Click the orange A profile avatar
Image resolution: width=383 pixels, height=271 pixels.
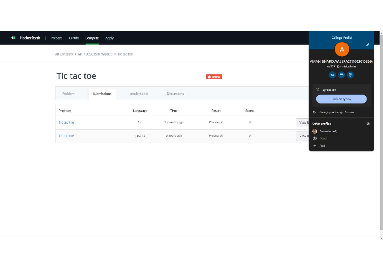pyautogui.click(x=342, y=49)
